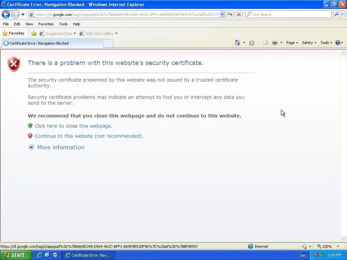Click the Home icon in command bar

(x=238, y=43)
